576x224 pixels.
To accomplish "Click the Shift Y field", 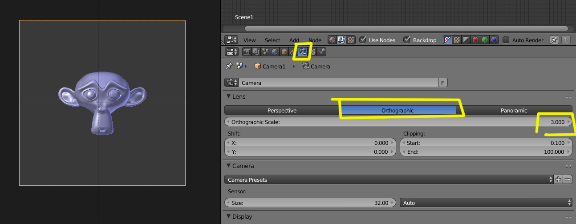I will [x=310, y=152].
